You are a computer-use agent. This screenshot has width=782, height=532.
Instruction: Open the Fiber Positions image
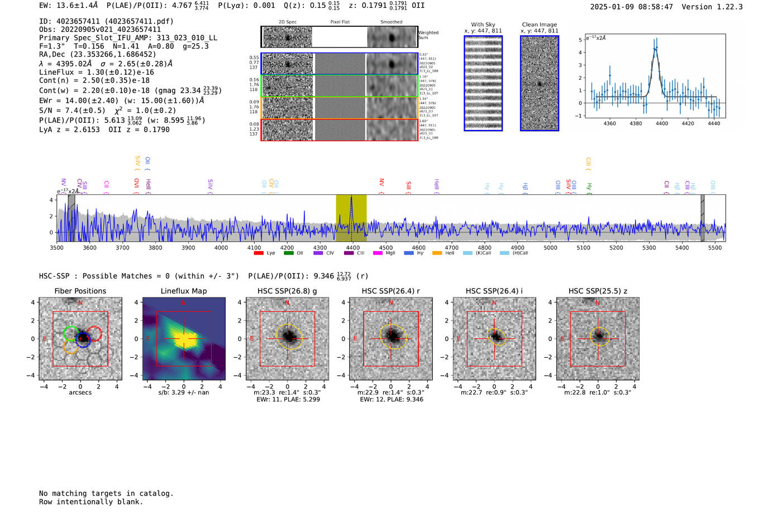click(80, 339)
